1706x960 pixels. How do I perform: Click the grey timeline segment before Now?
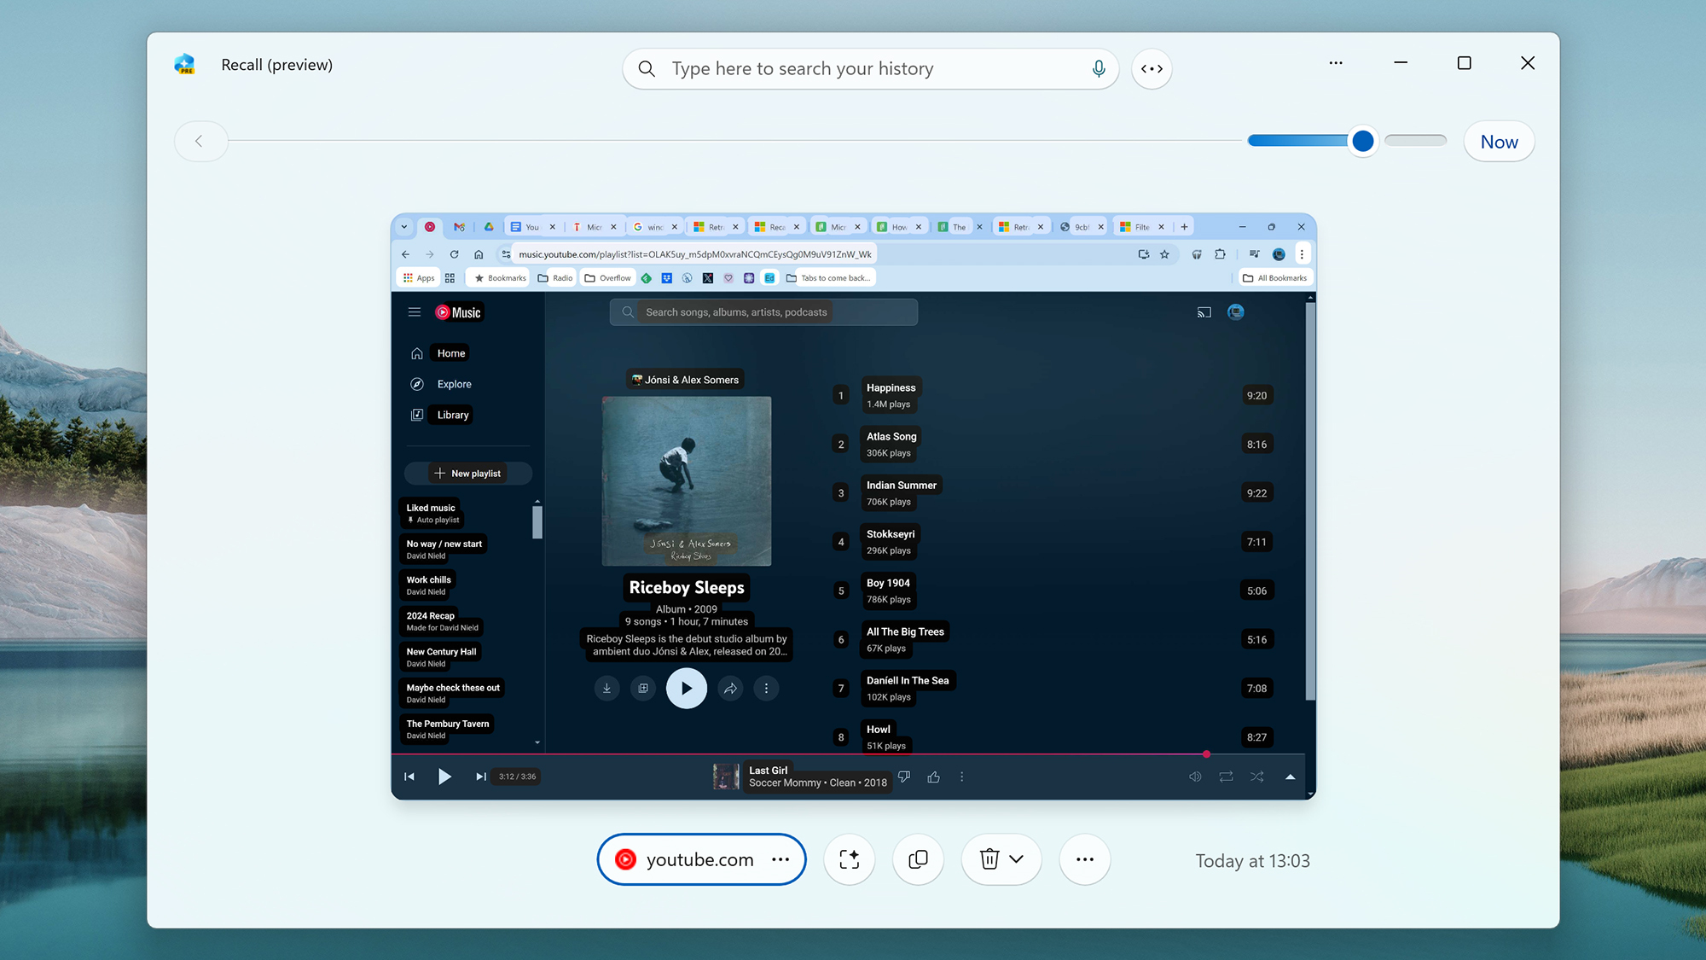(x=1415, y=140)
